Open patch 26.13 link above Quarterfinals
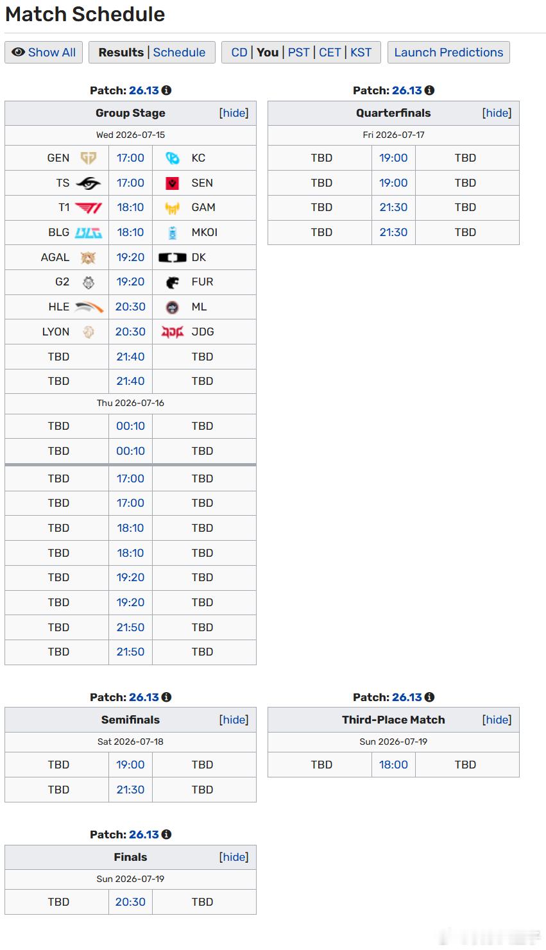This screenshot has width=546, height=950. click(407, 90)
